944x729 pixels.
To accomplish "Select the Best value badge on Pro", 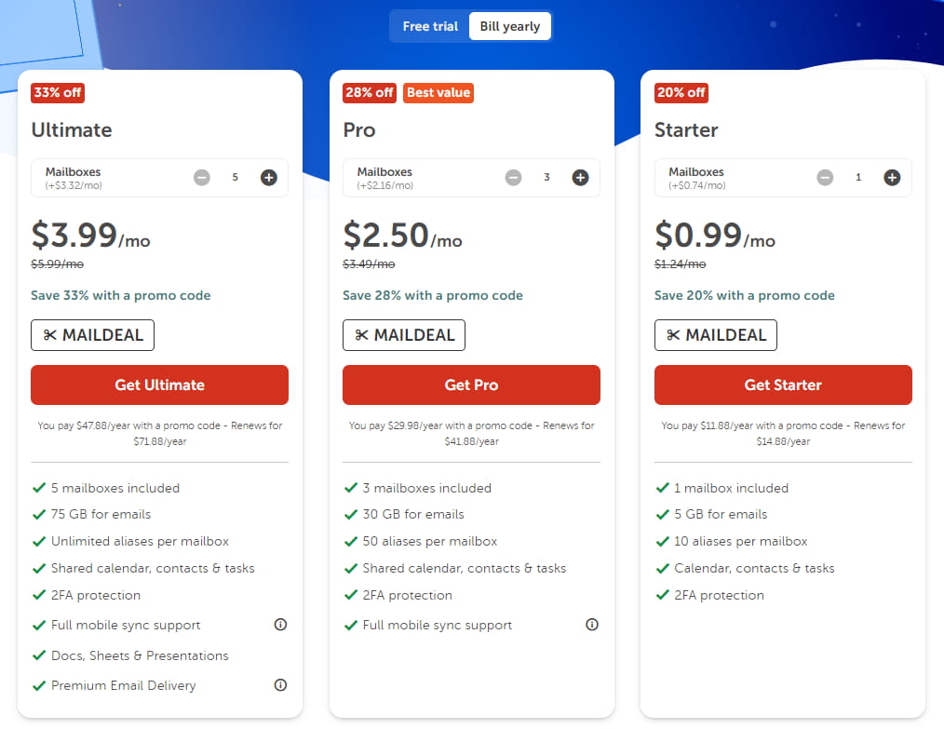I will [x=438, y=93].
